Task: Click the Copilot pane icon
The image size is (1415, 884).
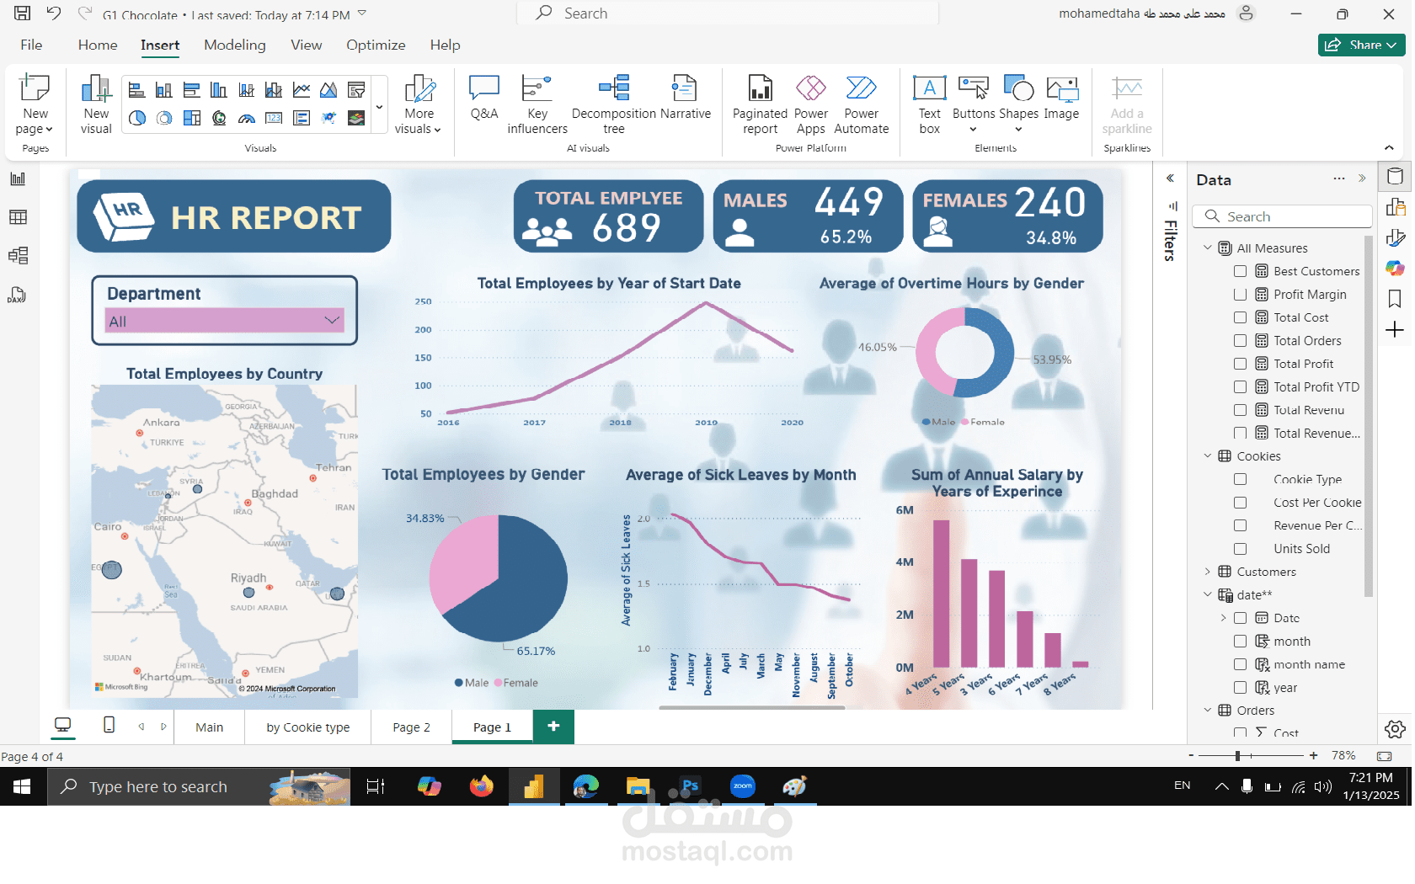Action: [x=1395, y=268]
